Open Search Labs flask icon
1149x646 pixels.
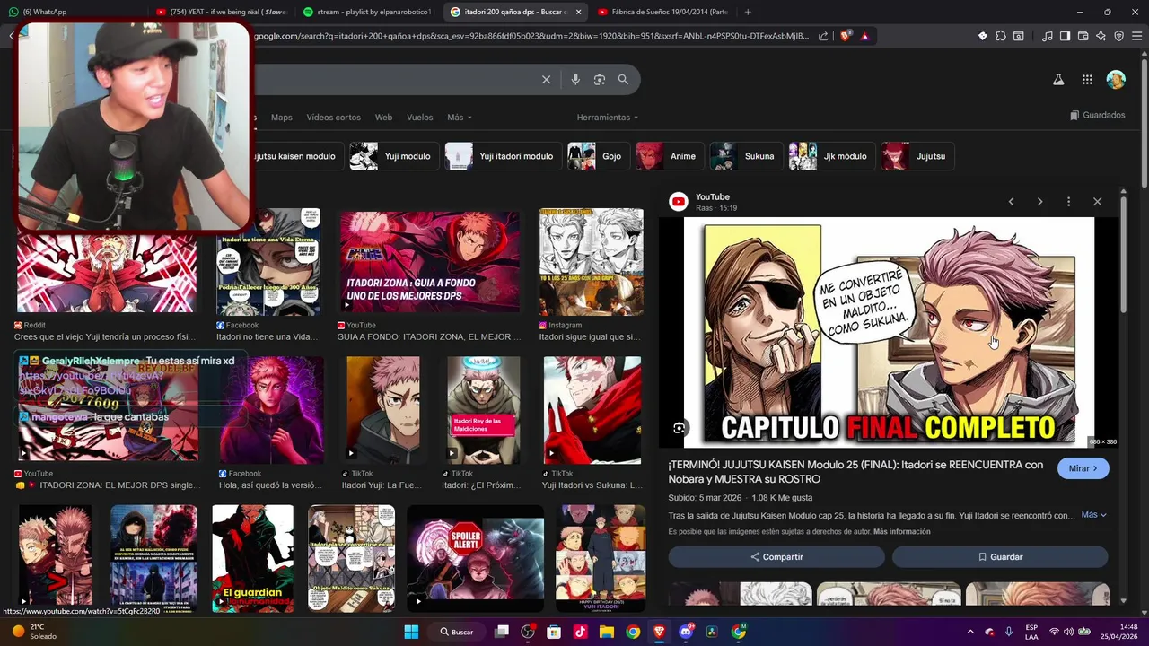point(1058,80)
